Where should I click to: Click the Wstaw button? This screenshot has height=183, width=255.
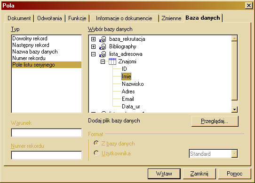tap(164, 174)
